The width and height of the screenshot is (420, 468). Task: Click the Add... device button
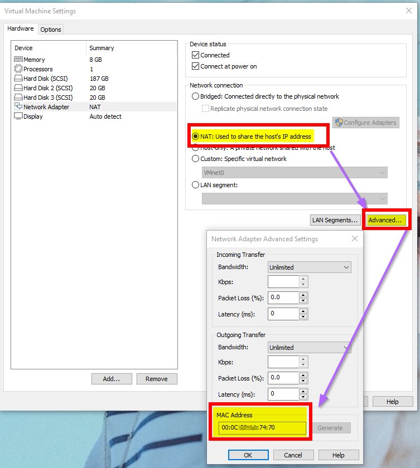click(x=112, y=379)
